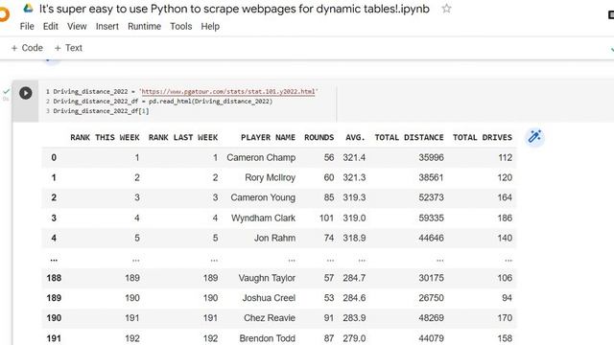Image resolution: width=614 pixels, height=345 pixels.
Task: Add a new Text cell
Action: pyautogui.click(x=68, y=48)
